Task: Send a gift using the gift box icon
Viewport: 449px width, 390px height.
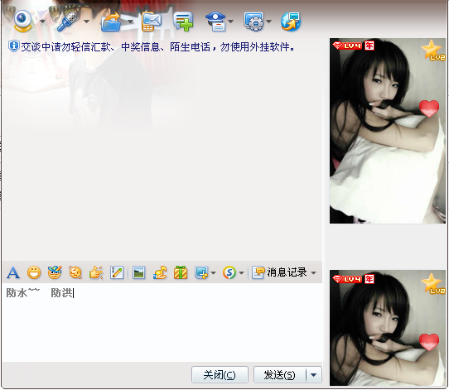Action: (181, 272)
